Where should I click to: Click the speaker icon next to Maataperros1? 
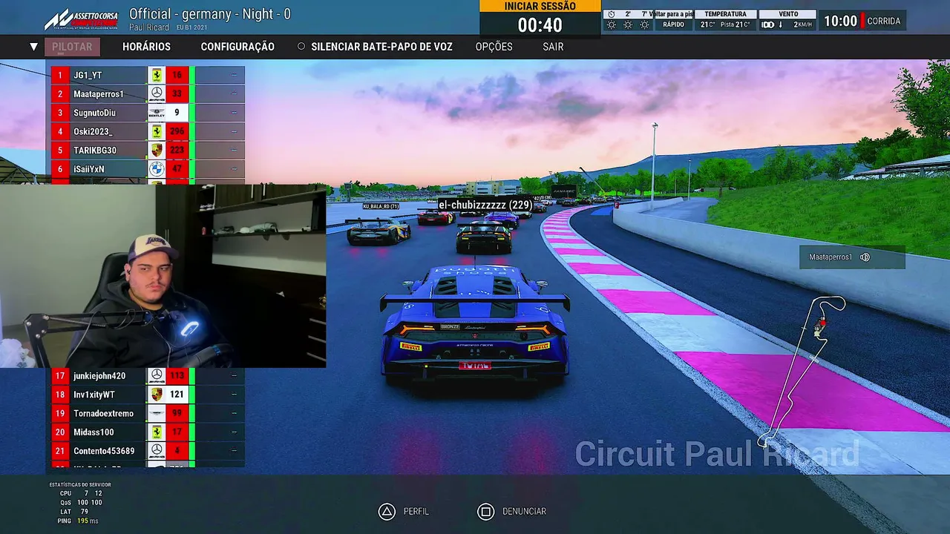pyautogui.click(x=865, y=257)
